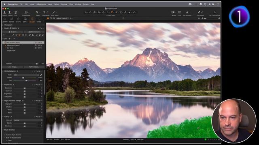
Task: Open the layer selector dropdown above viewer
Action: [x=63, y=19]
